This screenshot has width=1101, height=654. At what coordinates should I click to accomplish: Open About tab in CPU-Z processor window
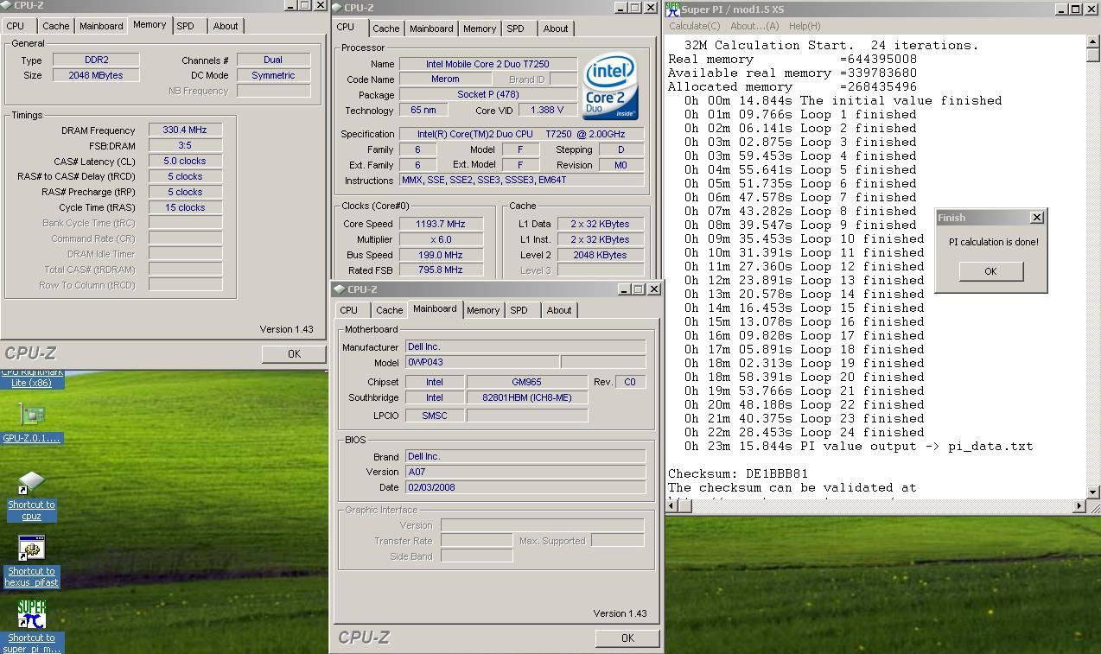(556, 29)
